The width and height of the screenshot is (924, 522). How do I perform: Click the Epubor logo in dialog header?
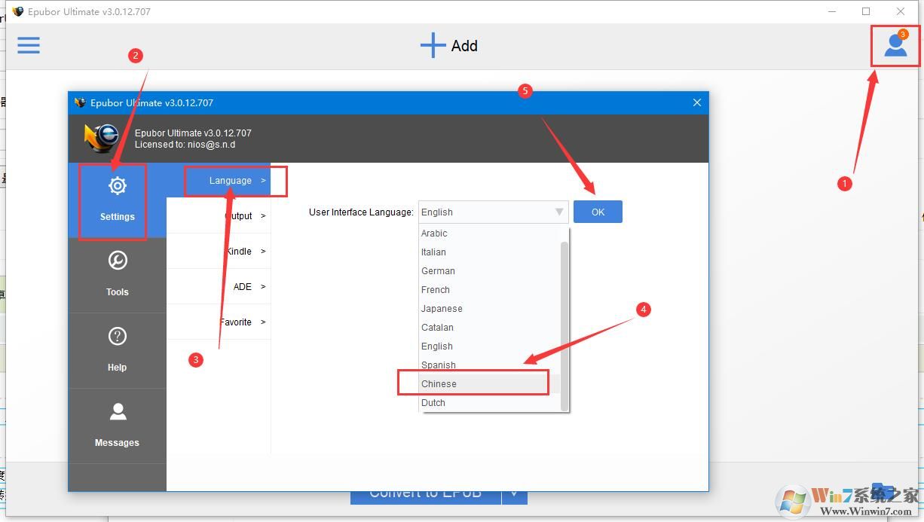click(x=102, y=138)
